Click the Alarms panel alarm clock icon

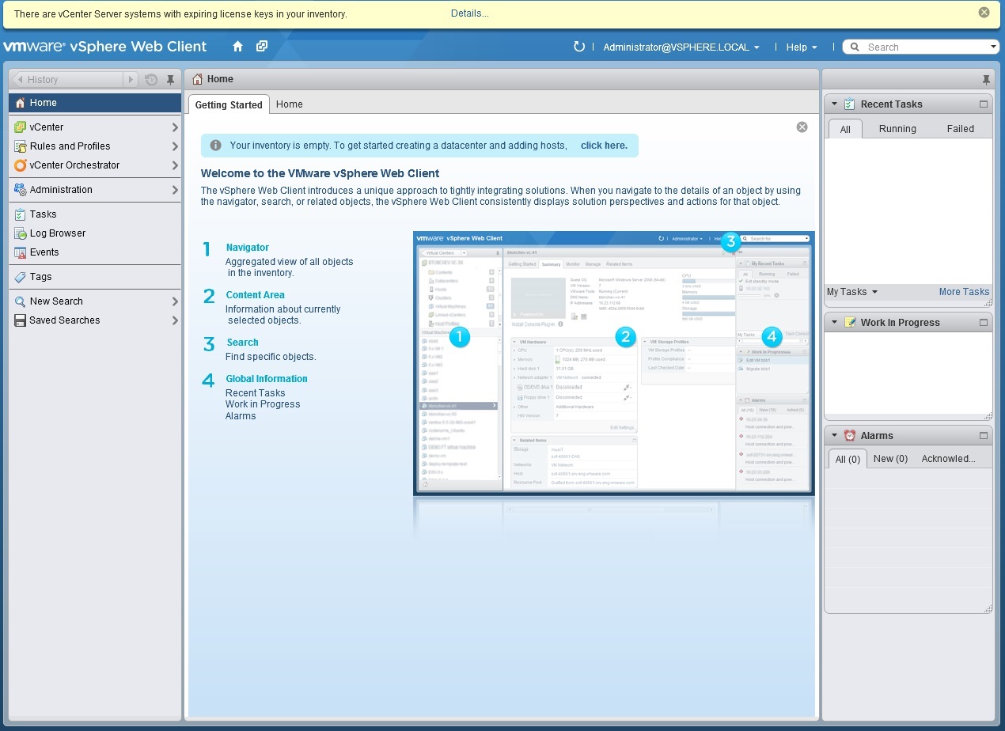[850, 435]
